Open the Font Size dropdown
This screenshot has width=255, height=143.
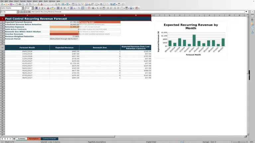pyautogui.click(x=32, y=8)
